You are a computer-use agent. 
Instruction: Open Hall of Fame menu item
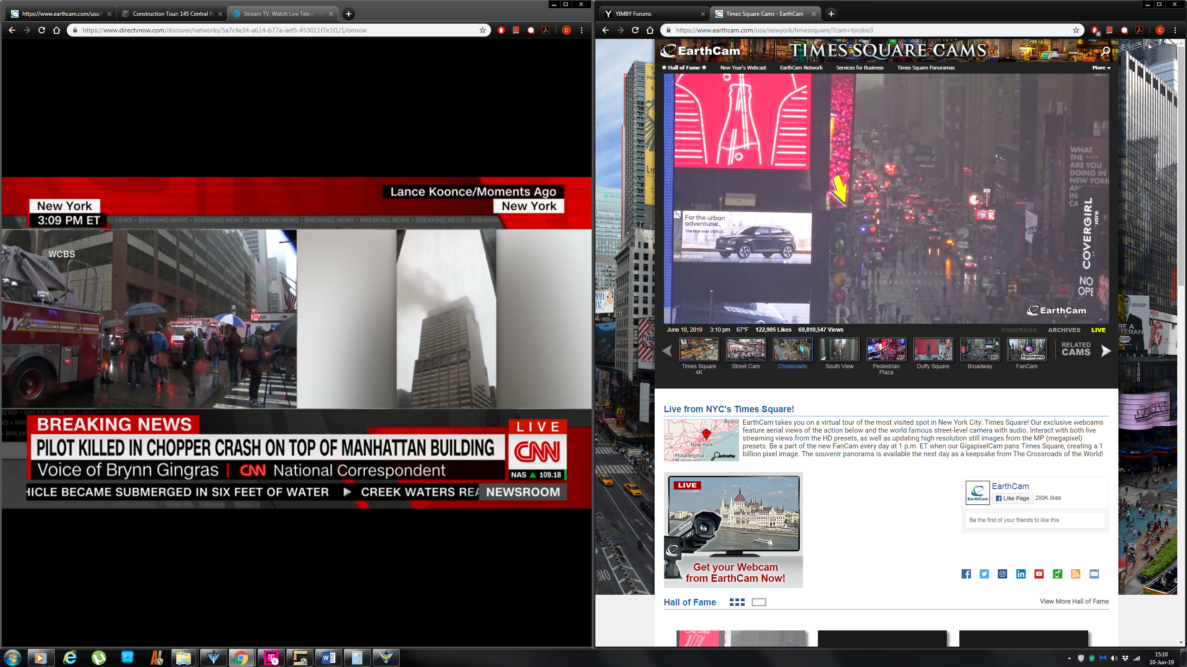coord(684,68)
